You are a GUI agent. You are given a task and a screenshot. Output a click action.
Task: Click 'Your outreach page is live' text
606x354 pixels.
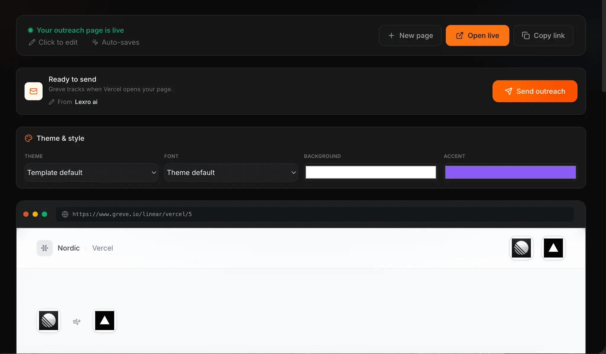[80, 30]
